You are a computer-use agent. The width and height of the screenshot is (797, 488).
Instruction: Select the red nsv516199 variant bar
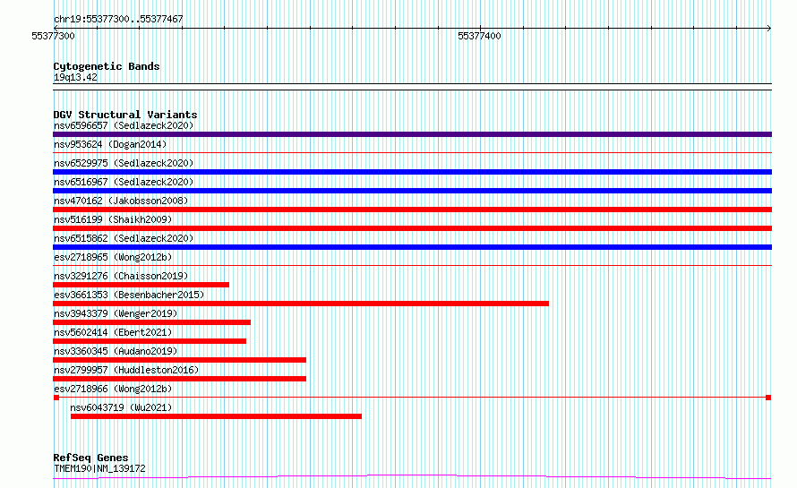pyautogui.click(x=412, y=228)
